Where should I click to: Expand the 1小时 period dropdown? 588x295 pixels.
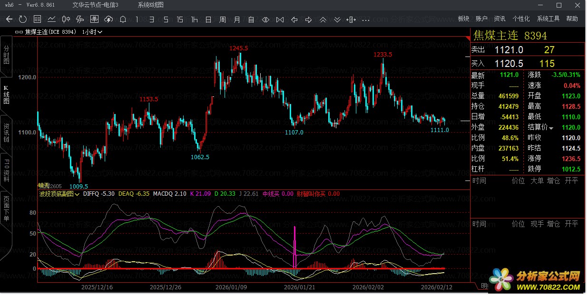[x=92, y=32]
